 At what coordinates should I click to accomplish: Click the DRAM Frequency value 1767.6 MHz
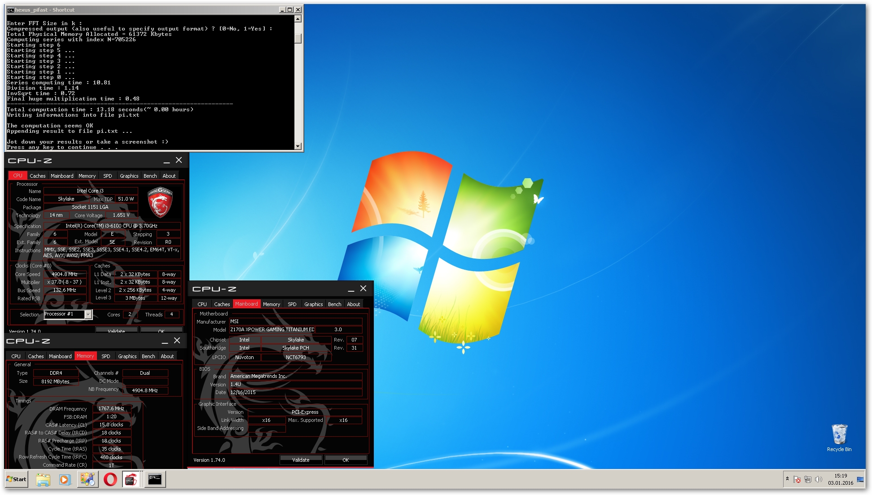click(111, 408)
